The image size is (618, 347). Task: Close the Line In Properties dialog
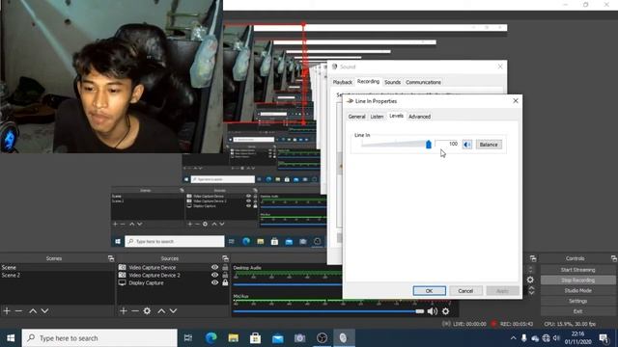(515, 101)
